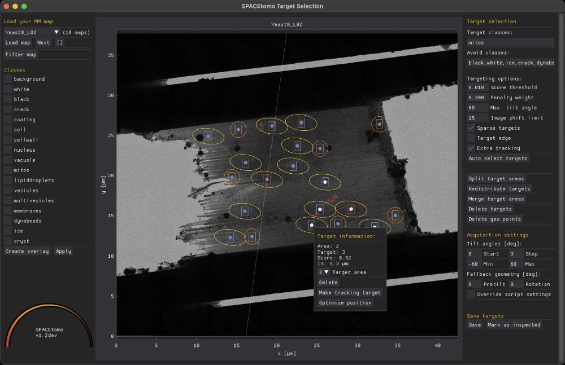Toggle the white class checkbox

point(7,89)
